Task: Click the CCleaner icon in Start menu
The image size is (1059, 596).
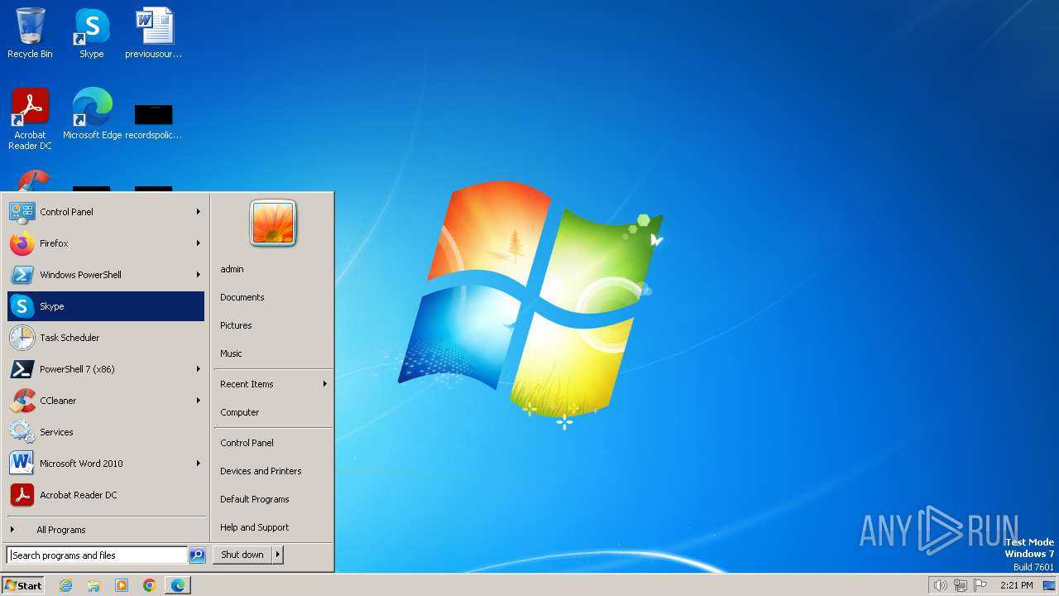Action: [22, 401]
